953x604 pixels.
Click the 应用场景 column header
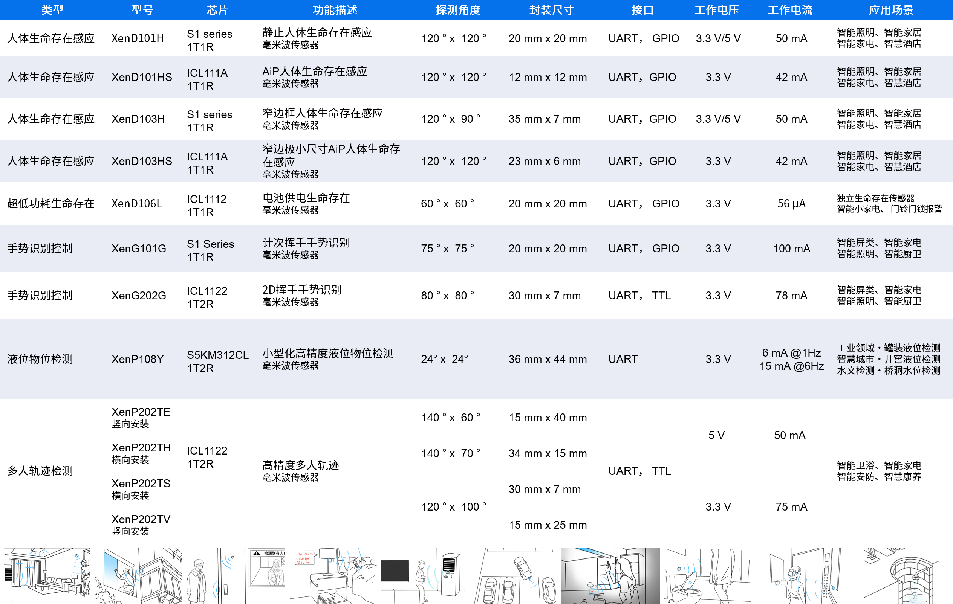click(x=891, y=10)
